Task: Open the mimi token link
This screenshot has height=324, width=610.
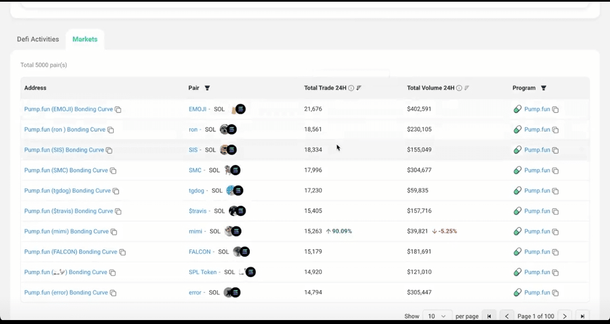Action: 195,231
